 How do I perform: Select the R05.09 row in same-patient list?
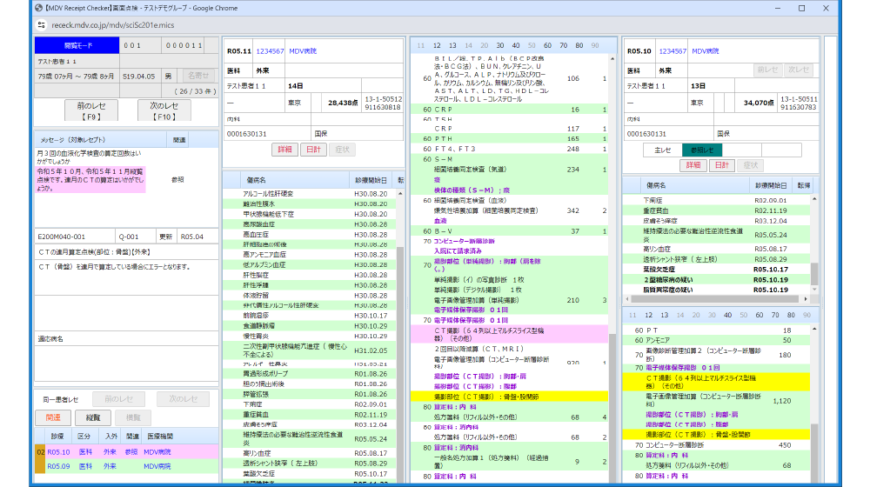coord(59,466)
